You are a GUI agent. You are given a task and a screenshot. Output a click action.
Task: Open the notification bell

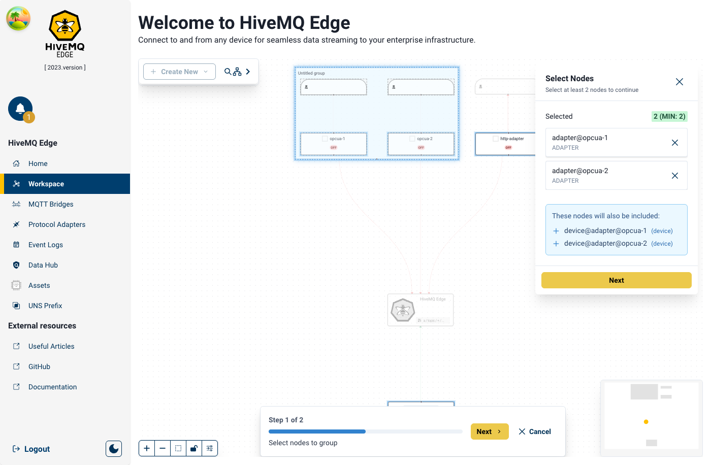click(x=20, y=108)
